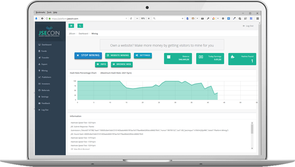Click the JSEcoin breadcrumb link
The image size is (295, 167).
pos(72,34)
